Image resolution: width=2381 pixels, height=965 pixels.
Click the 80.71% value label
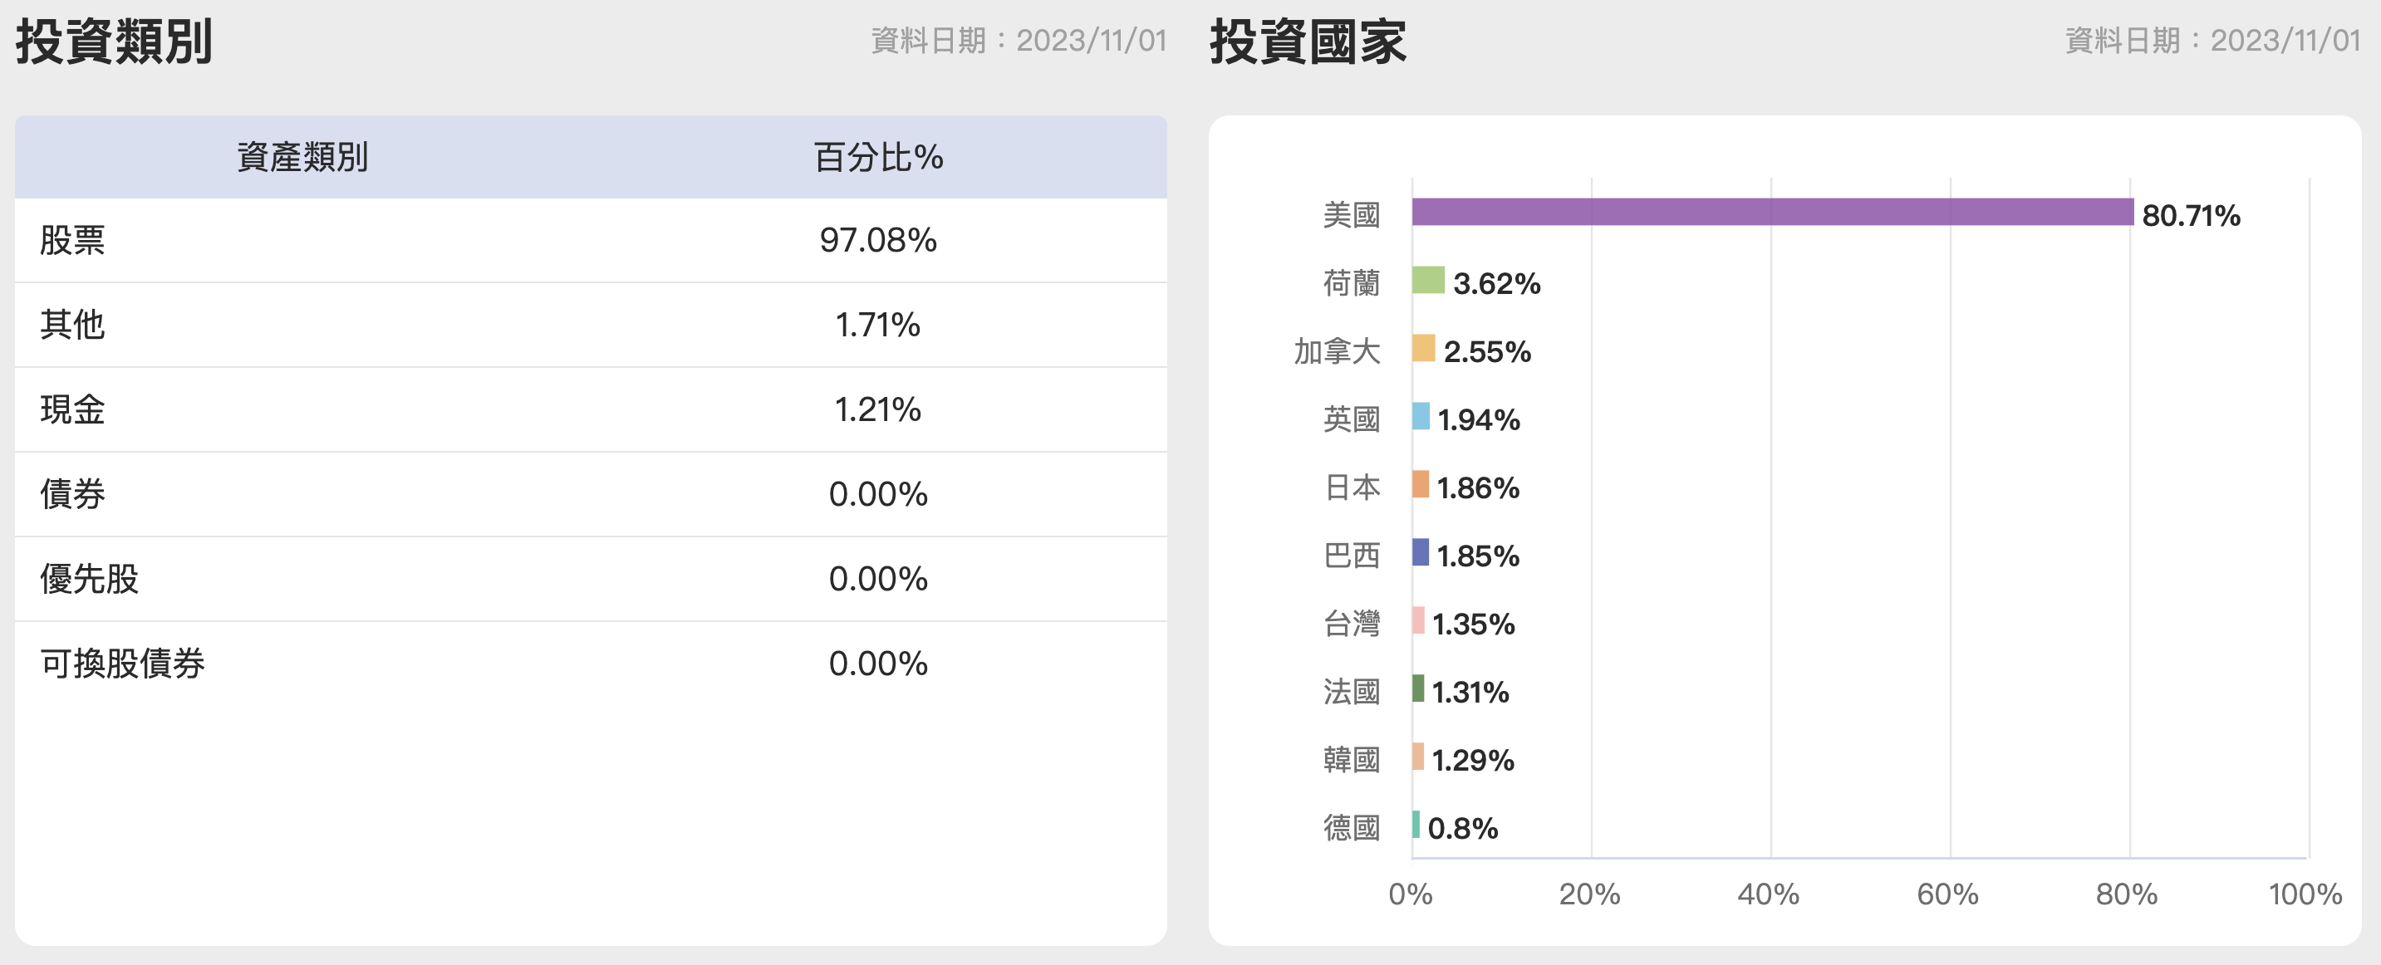2190,215
